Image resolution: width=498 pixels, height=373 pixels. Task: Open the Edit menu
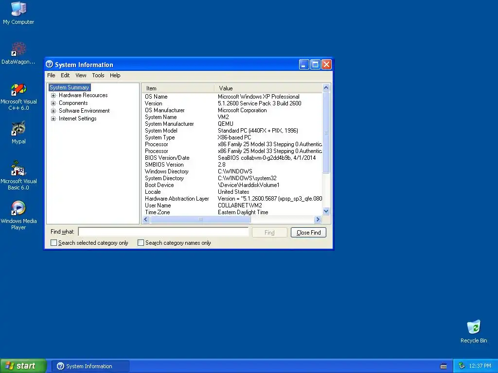[65, 75]
